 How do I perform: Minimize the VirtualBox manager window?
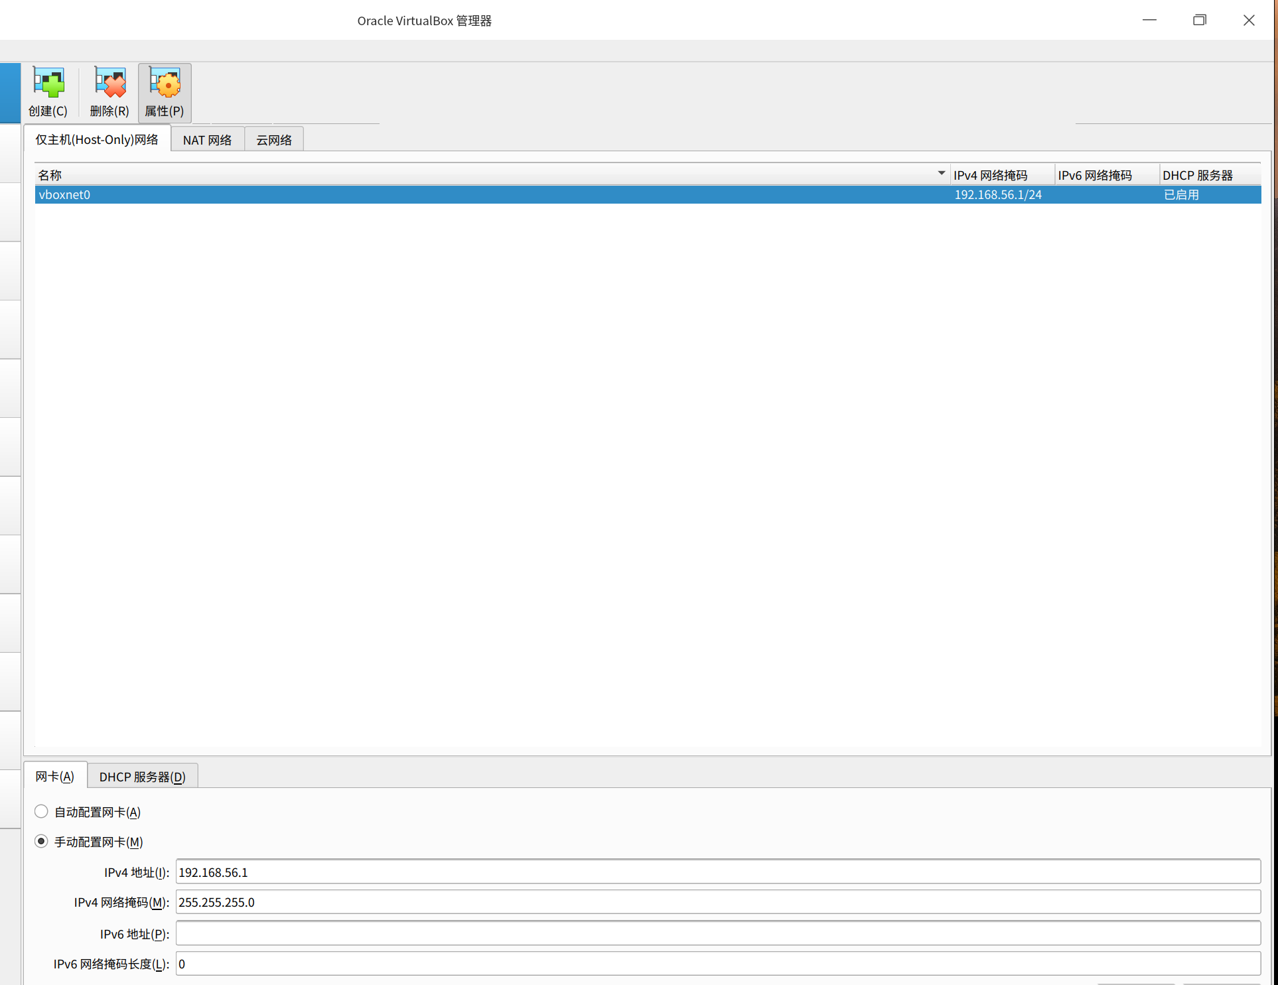[1149, 20]
